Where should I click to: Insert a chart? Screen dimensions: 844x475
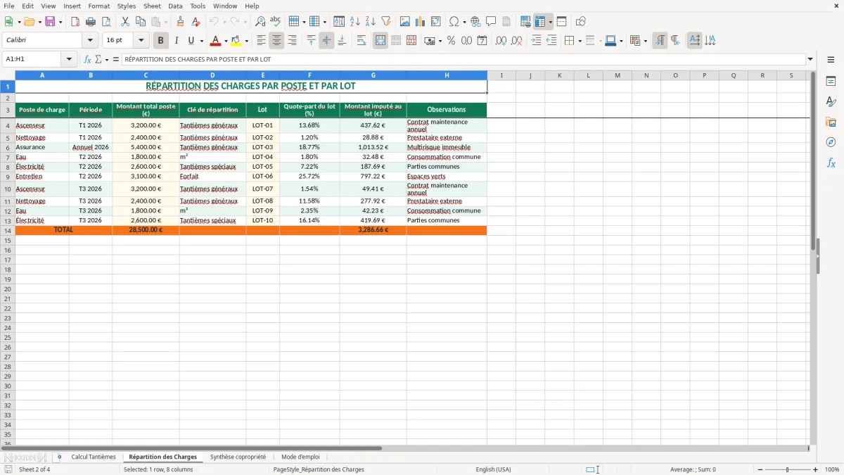pos(421,22)
